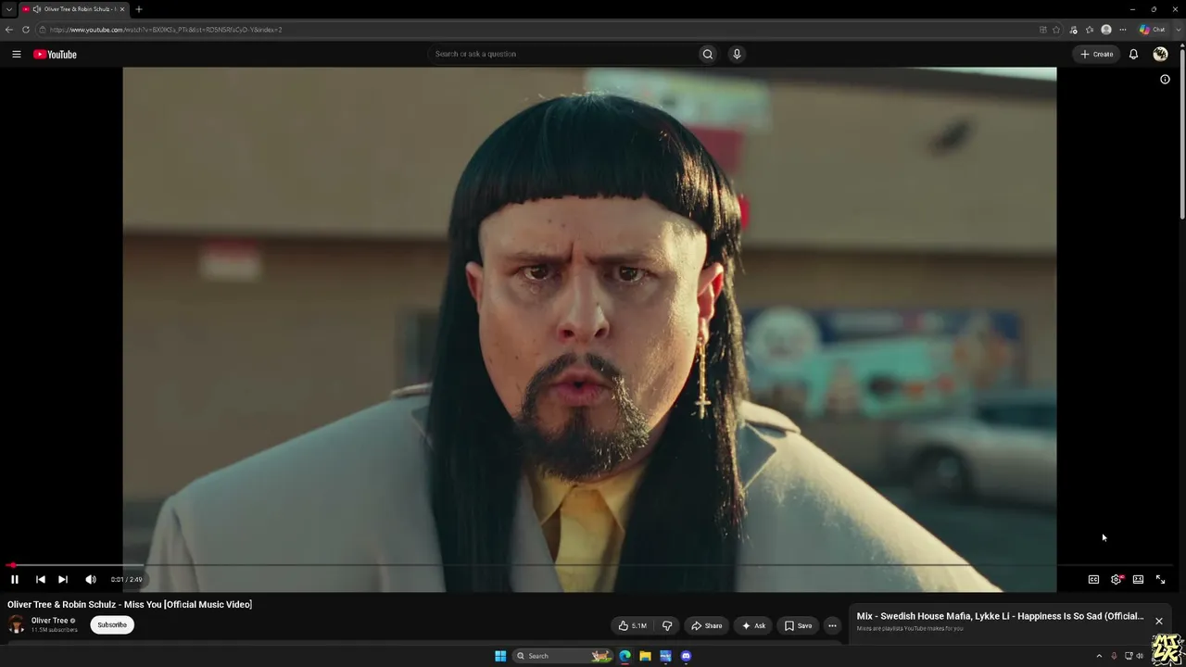Expand the browser tab search dropdown

coord(9,9)
